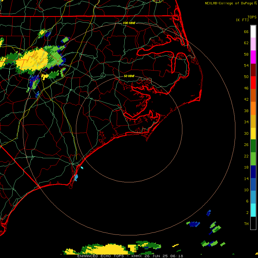Image resolution: width=258 pixels, height=258 pixels.
Task: Click the gold 38 K FT legend swatch
Action: click(x=253, y=121)
